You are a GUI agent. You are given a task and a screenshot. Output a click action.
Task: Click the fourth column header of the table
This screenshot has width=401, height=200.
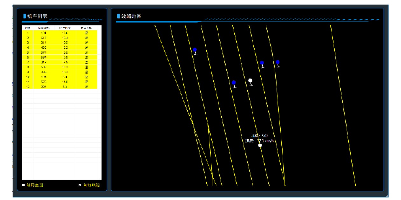tap(86, 28)
